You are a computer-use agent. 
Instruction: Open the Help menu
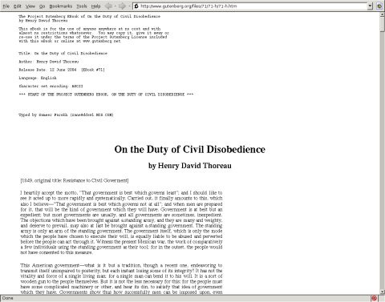[x=95, y=6]
